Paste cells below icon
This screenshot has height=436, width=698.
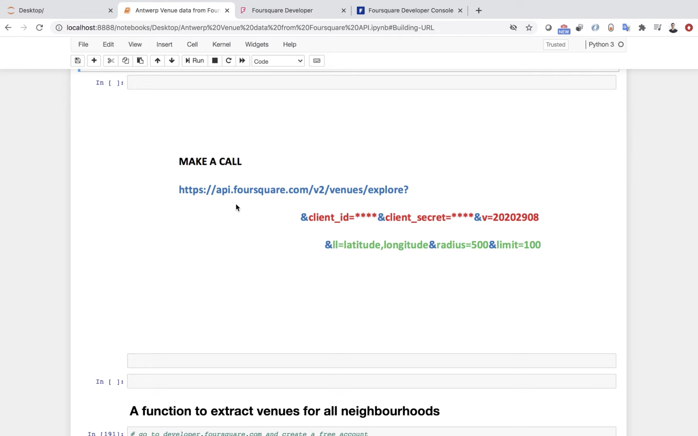point(140,61)
